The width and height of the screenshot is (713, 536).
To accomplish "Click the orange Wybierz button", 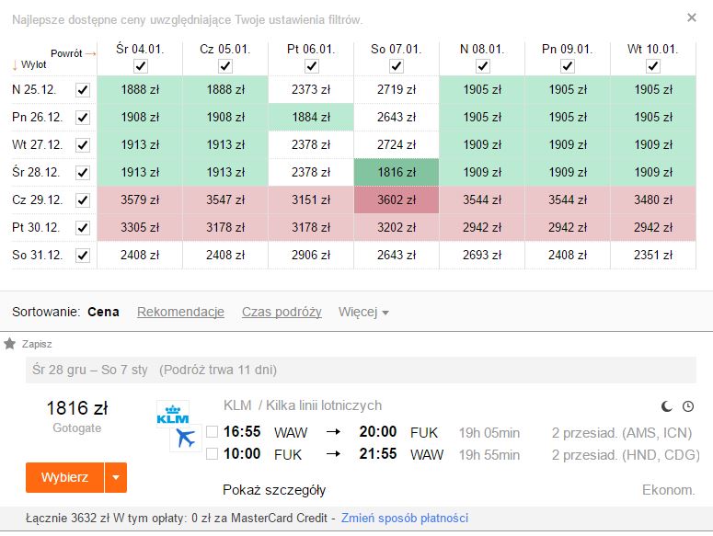I will [64, 477].
